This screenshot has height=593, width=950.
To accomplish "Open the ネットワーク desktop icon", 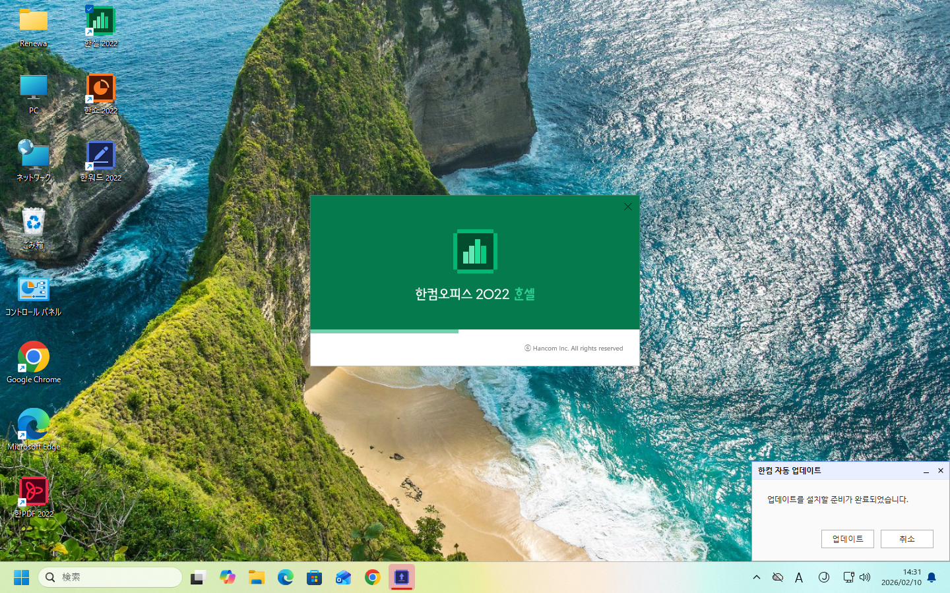I will coord(34,158).
